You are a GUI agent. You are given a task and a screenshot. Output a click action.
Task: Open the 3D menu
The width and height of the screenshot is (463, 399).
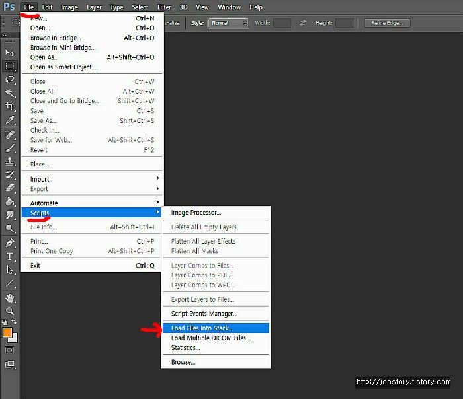[x=183, y=7]
